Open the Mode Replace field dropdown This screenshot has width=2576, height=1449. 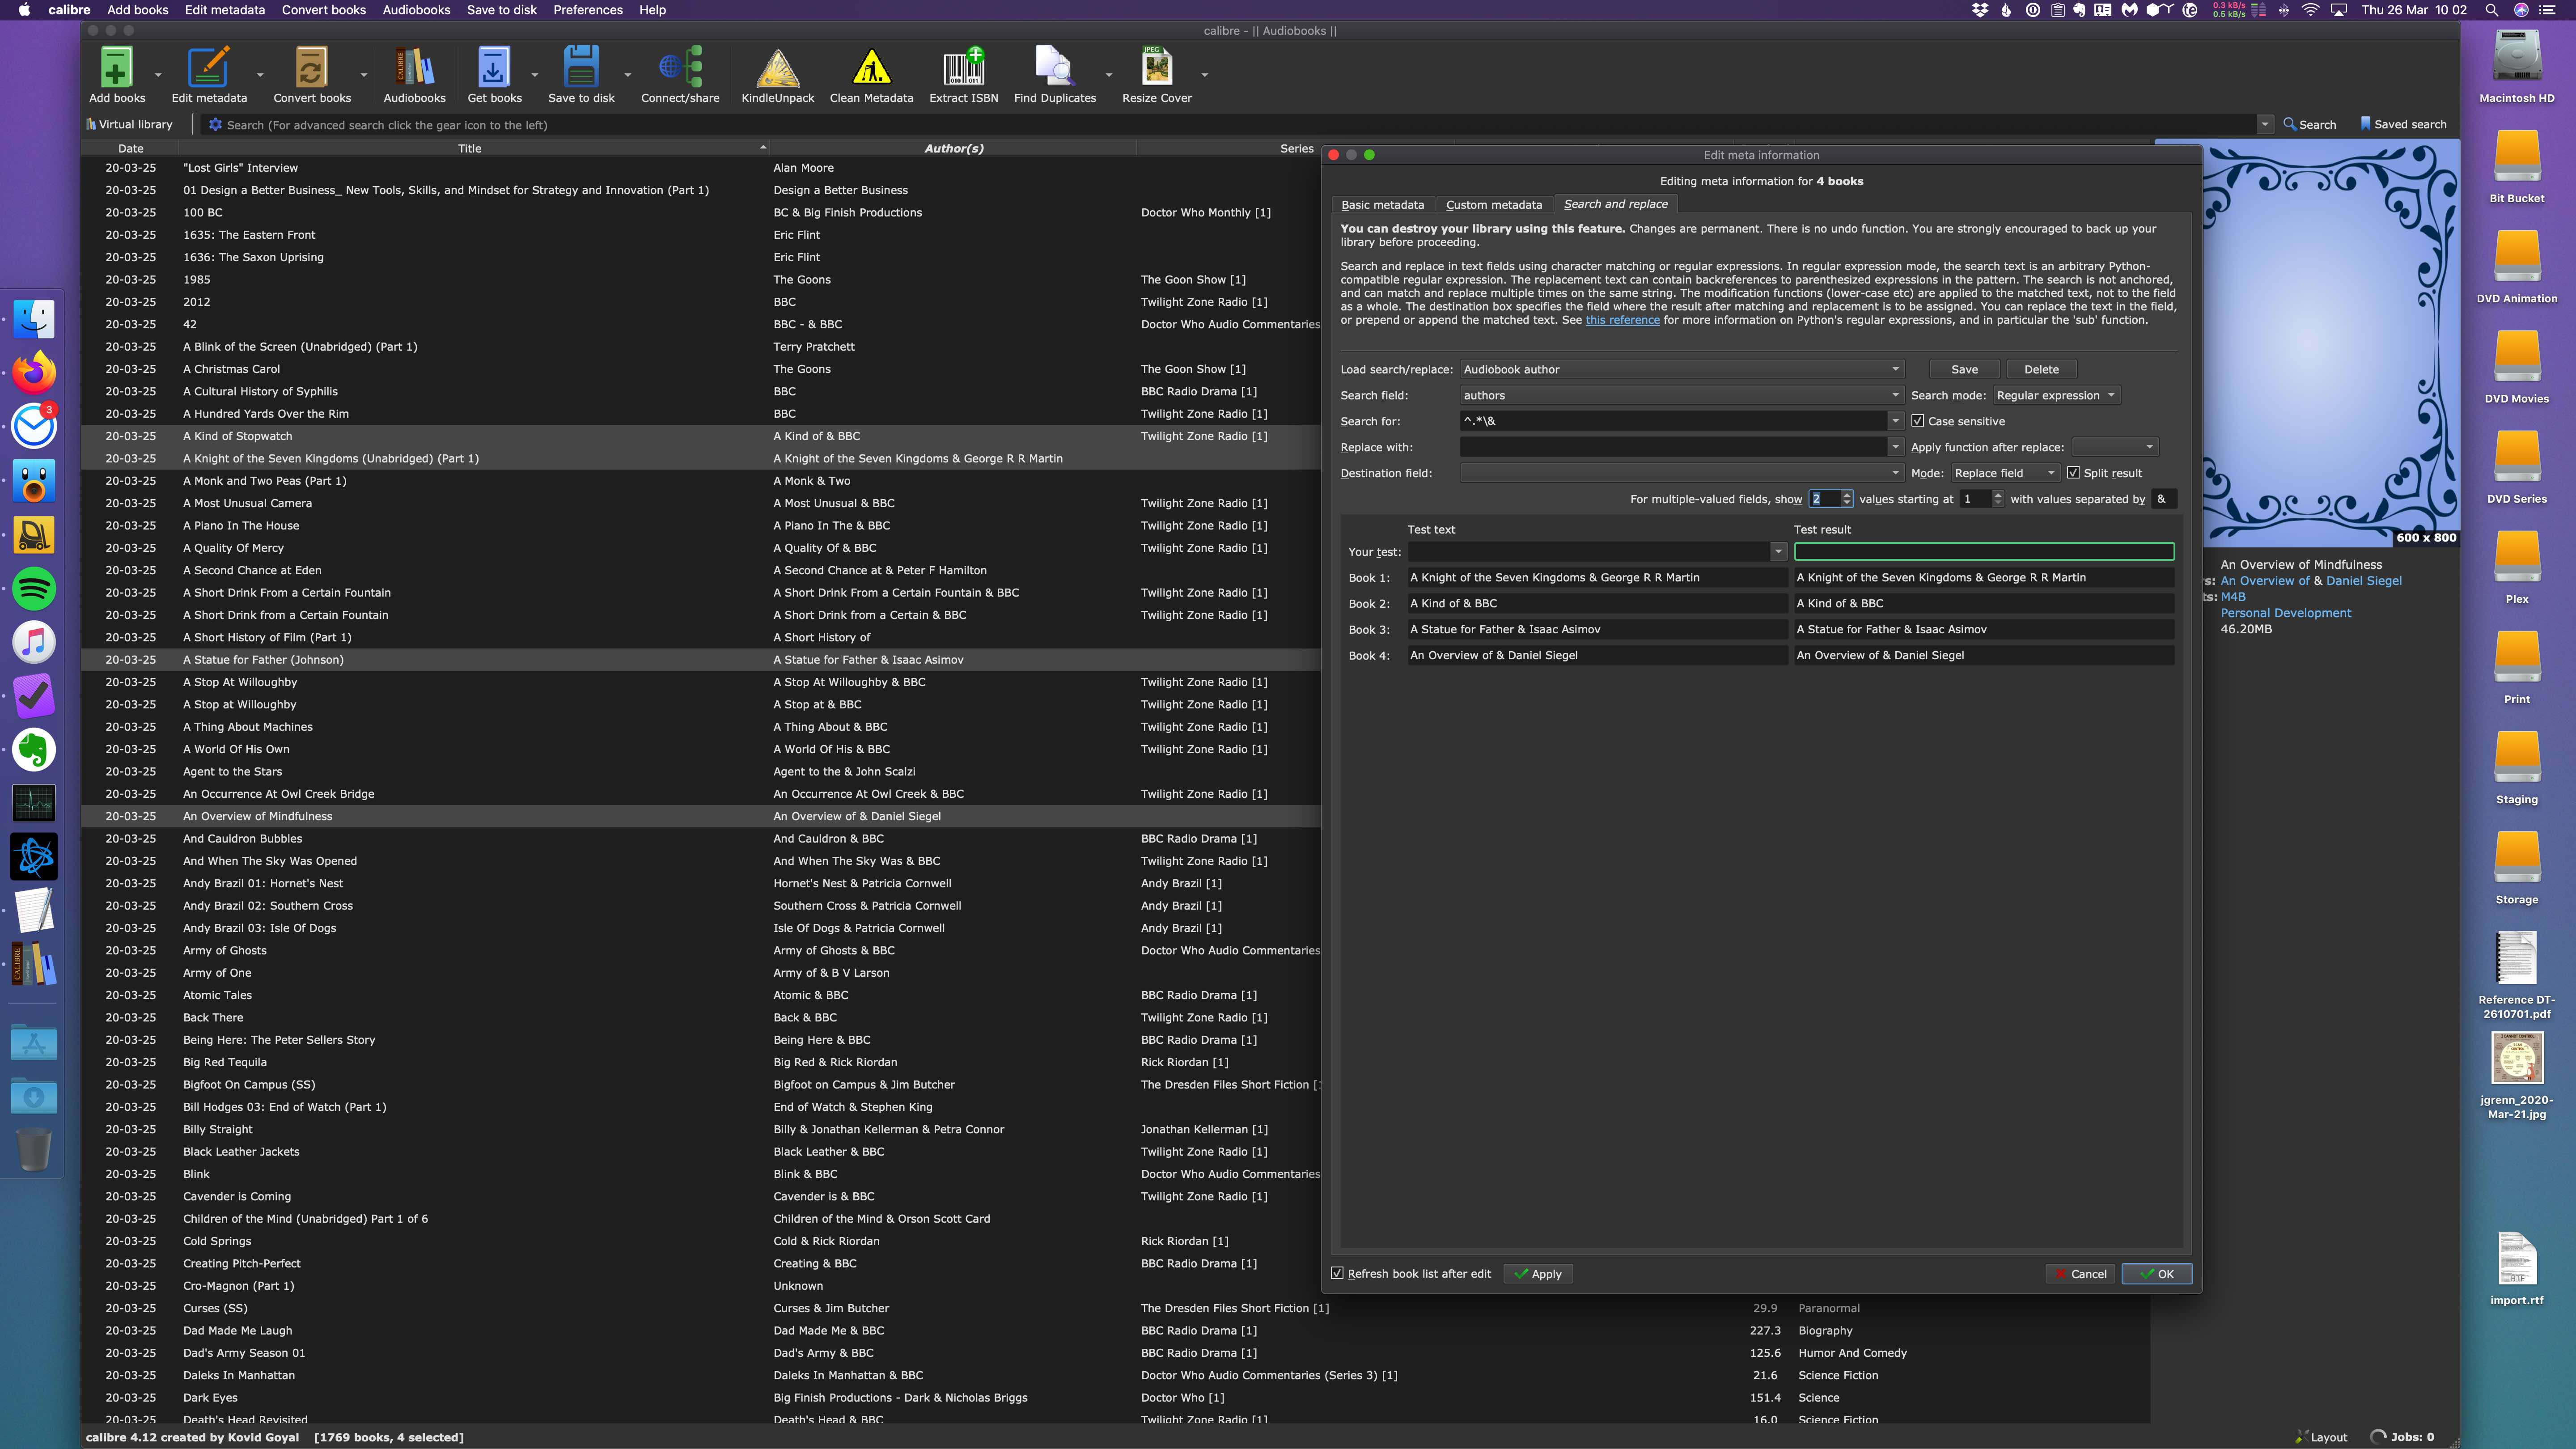(x=2004, y=473)
